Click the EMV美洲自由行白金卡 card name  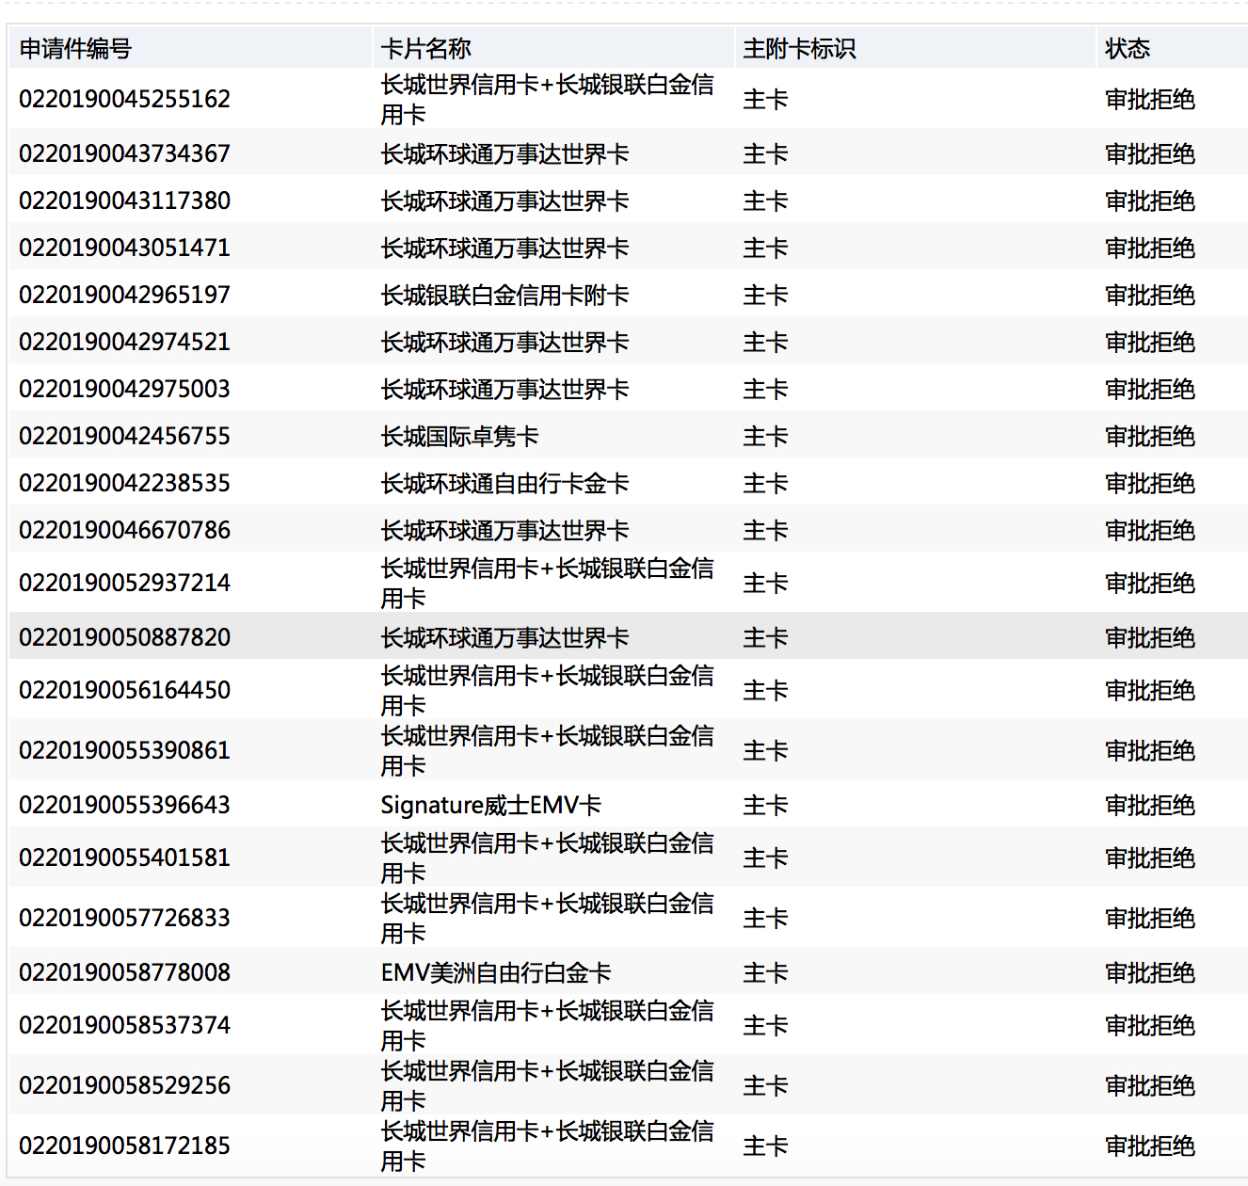click(x=496, y=972)
